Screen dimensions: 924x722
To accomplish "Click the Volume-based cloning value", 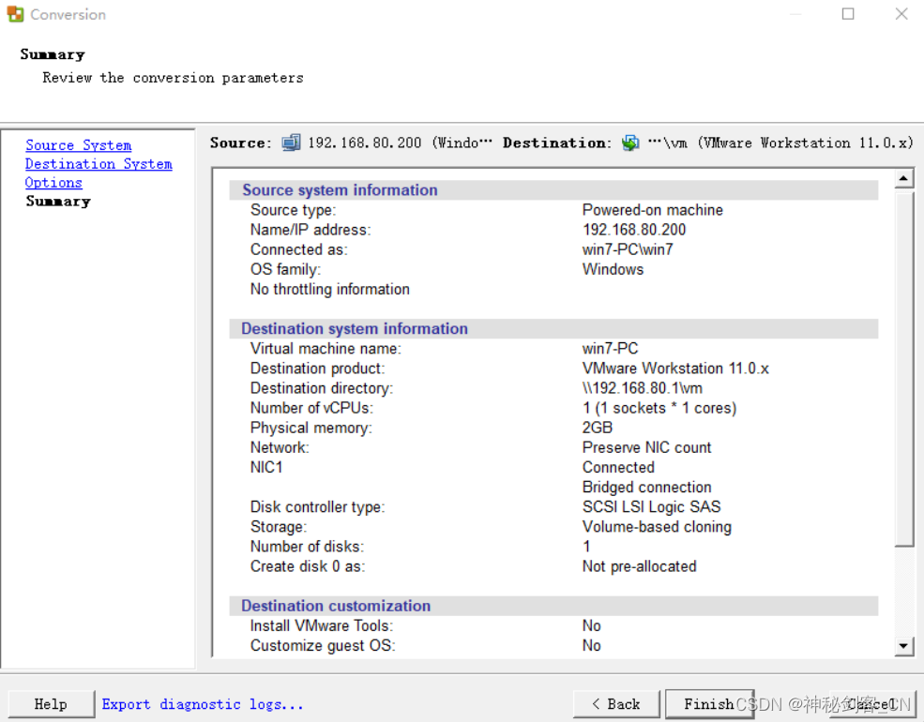I will [657, 527].
